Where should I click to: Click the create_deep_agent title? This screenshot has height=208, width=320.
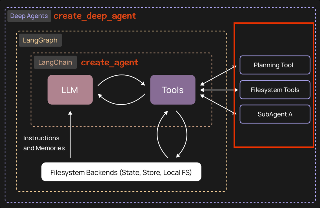pyautogui.click(x=95, y=16)
